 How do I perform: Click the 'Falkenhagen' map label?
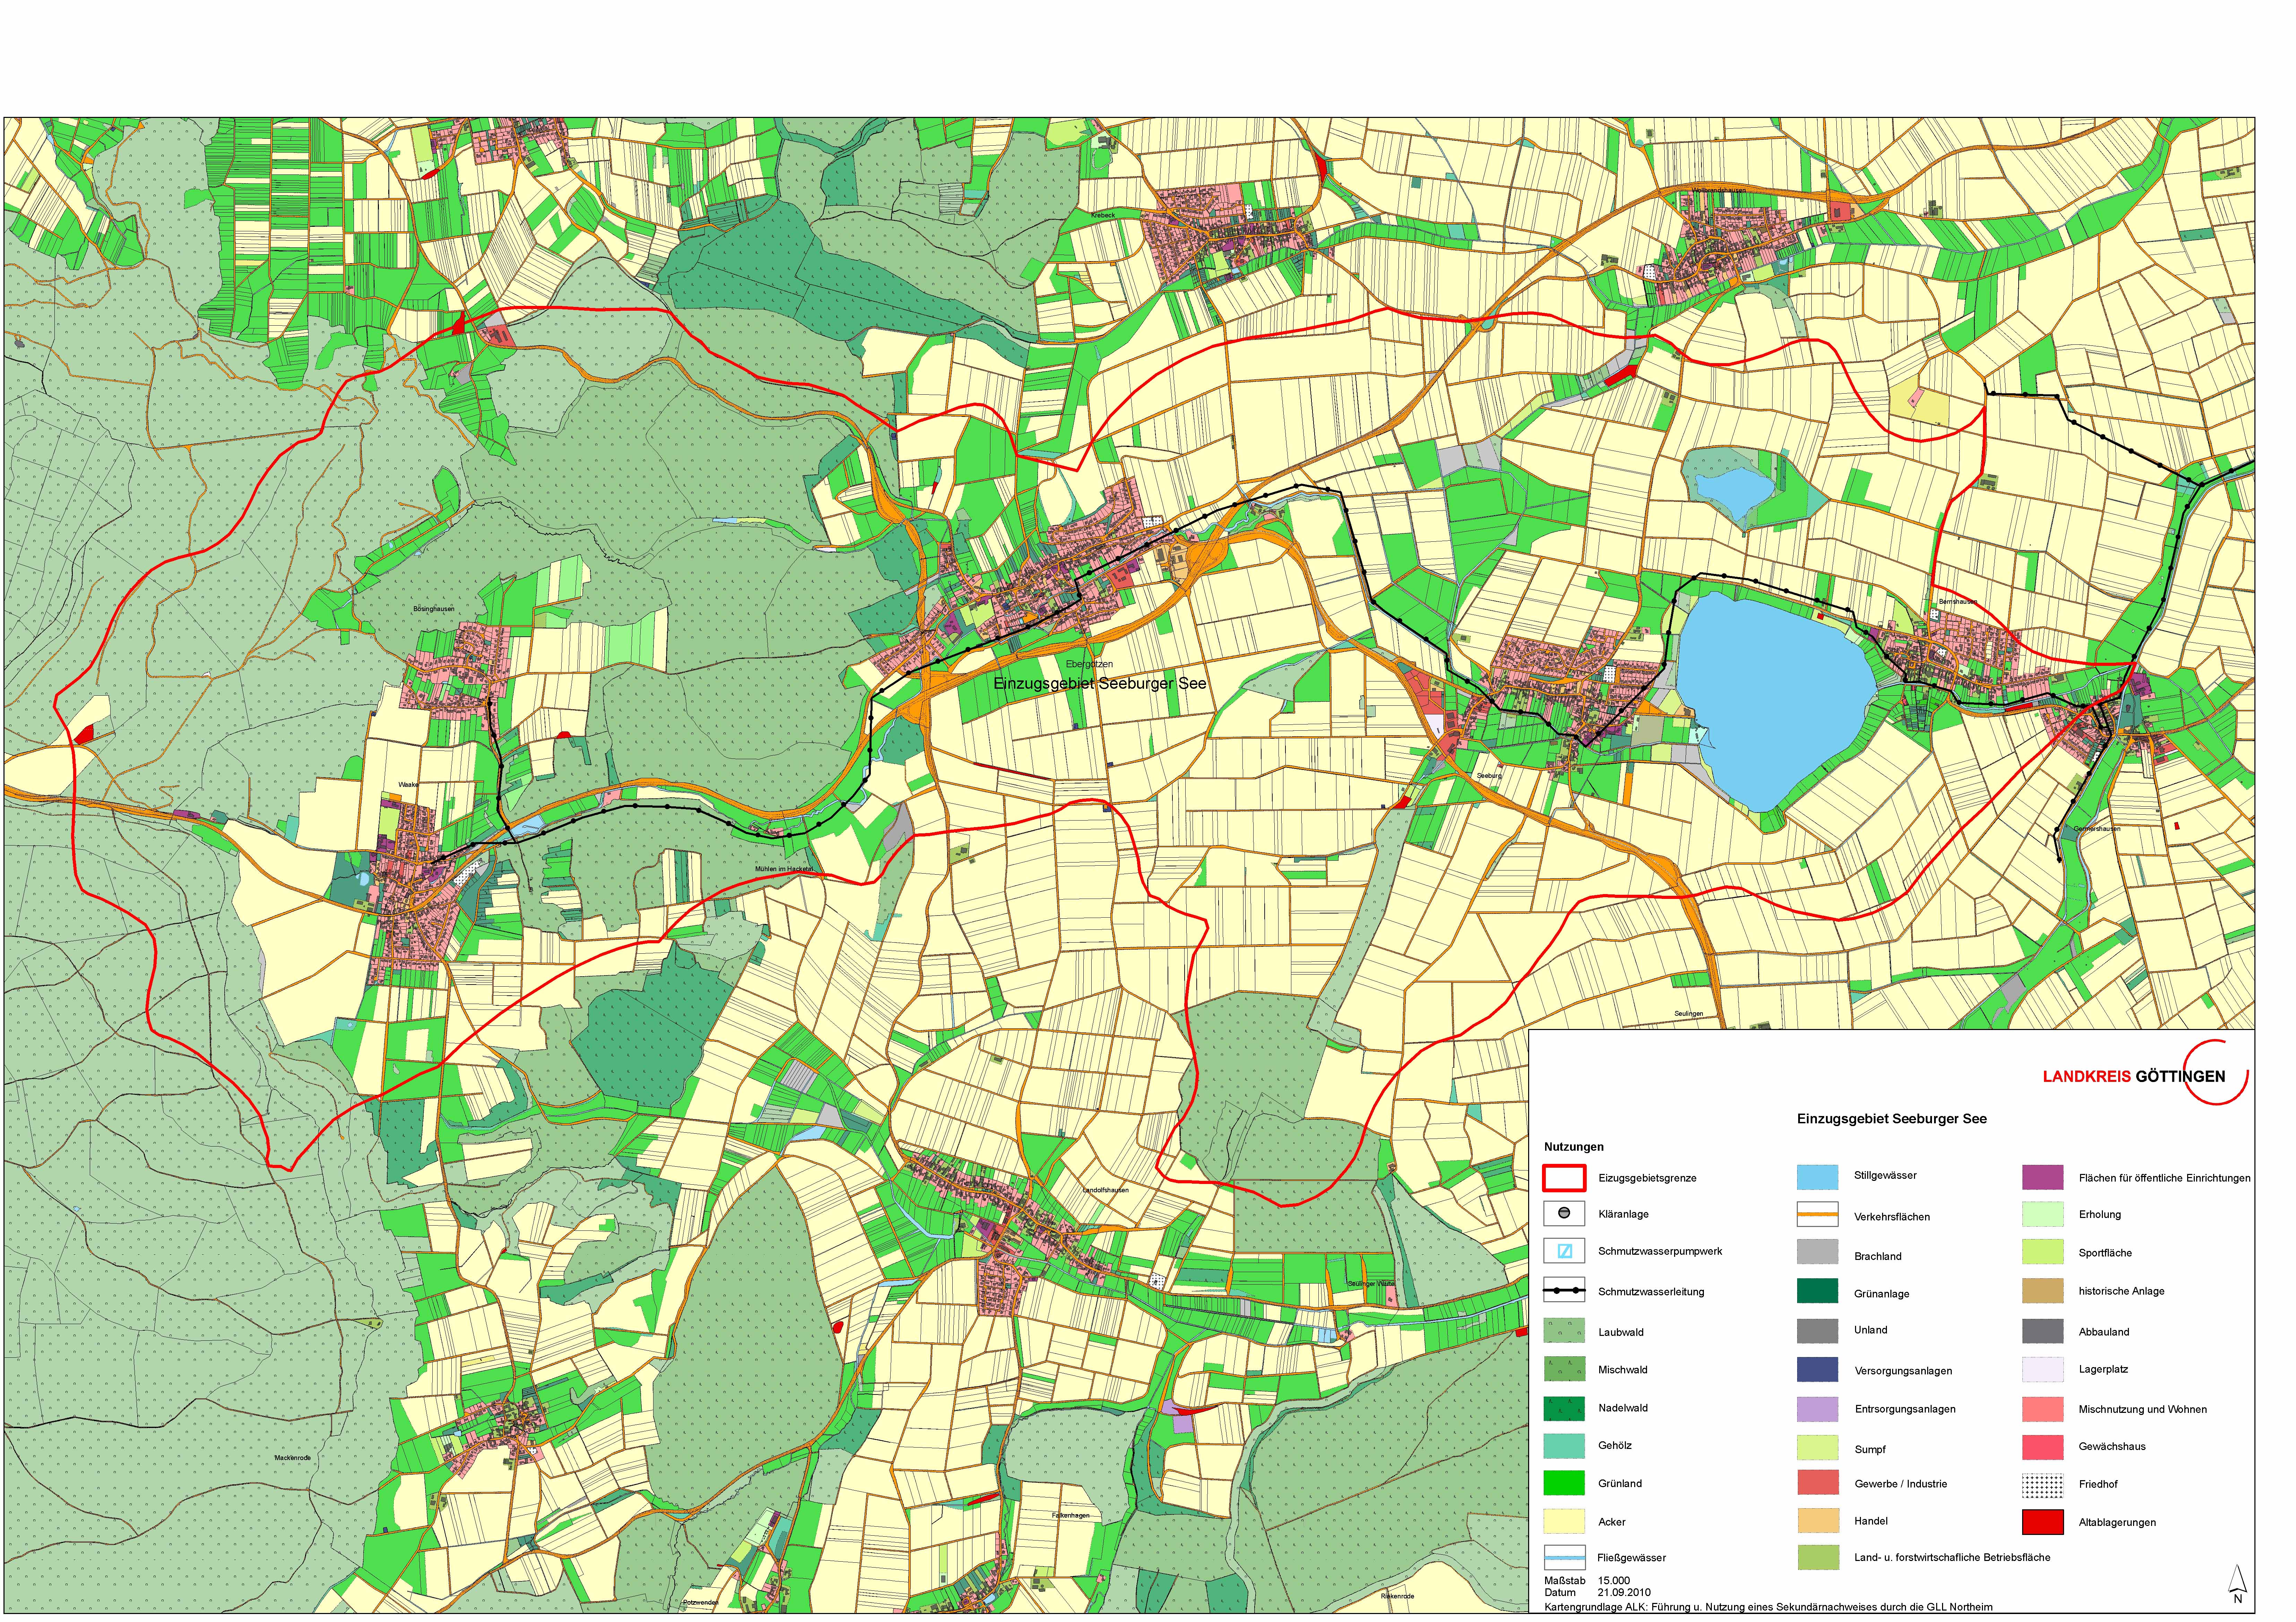[x=1070, y=1515]
